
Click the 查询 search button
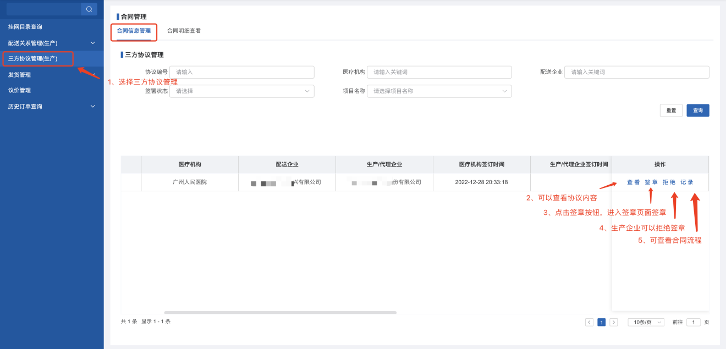(x=697, y=110)
